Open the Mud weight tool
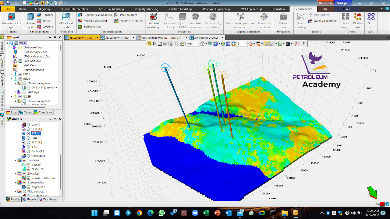The width and height of the screenshot is (390, 219). tap(345, 21)
